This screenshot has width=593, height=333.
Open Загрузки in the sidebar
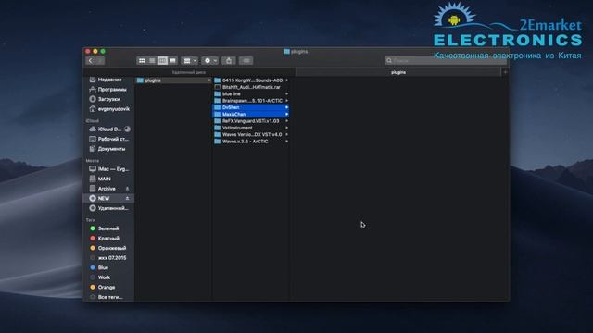click(108, 99)
